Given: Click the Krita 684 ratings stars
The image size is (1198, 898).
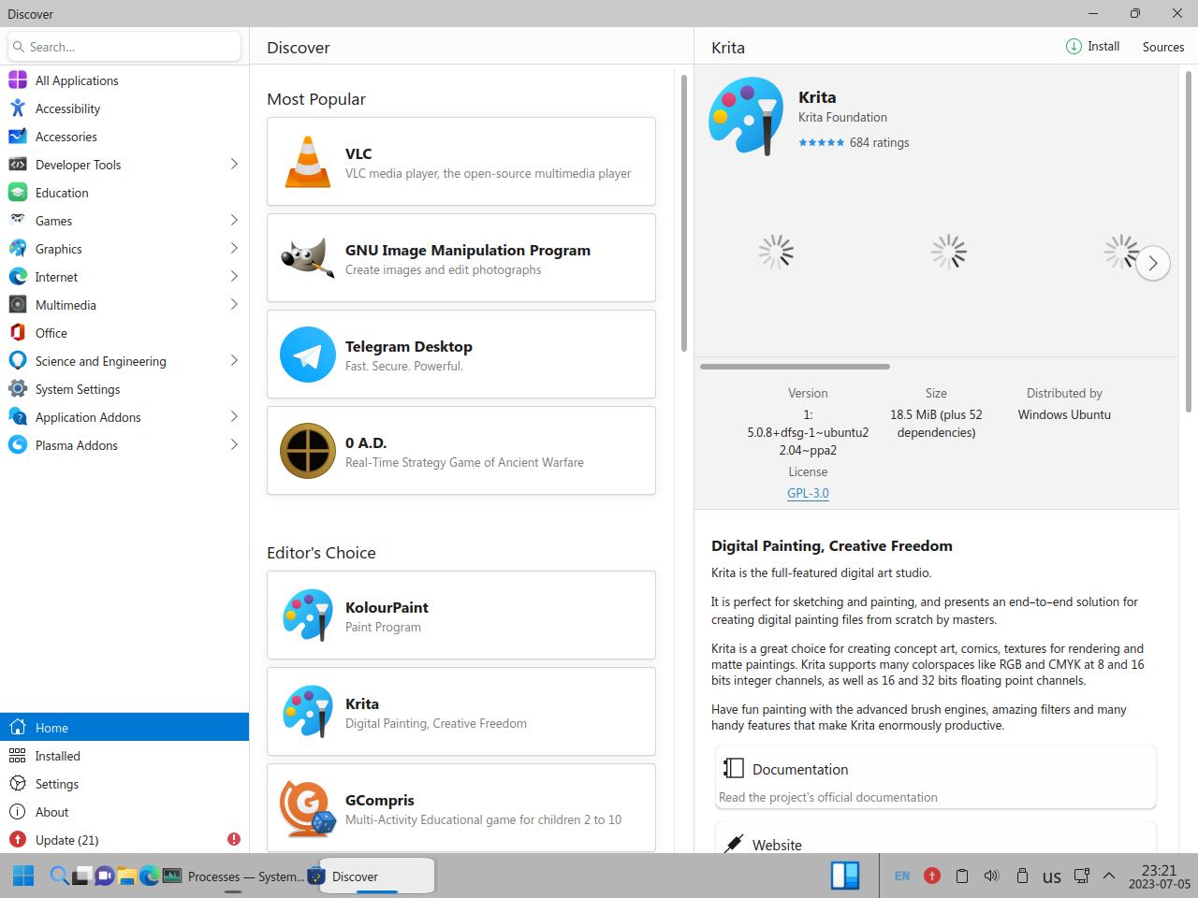Looking at the screenshot, I should coord(821,143).
